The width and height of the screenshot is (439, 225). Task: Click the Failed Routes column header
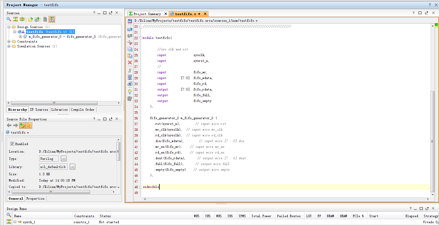coord(289,216)
